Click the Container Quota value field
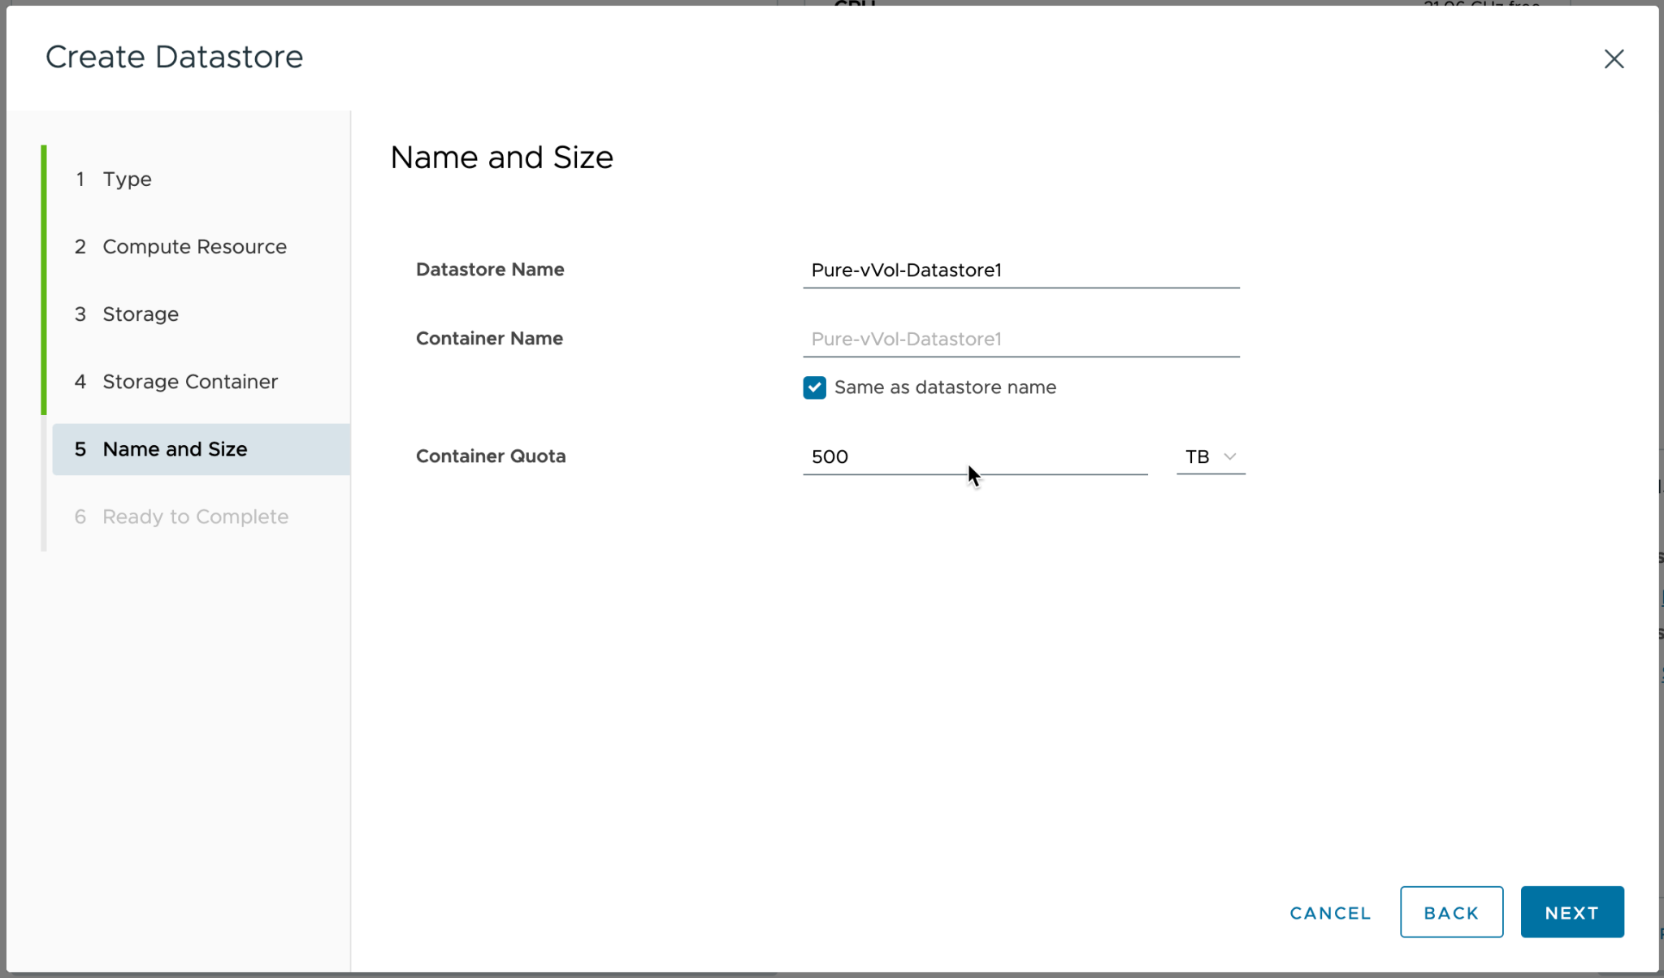 coord(974,457)
